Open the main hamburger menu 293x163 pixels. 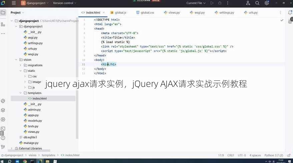coord(14,3)
